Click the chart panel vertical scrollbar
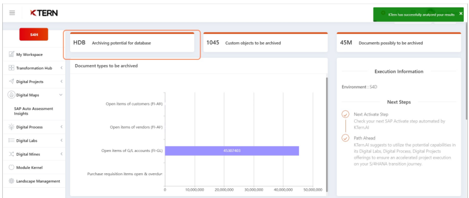 327,134
